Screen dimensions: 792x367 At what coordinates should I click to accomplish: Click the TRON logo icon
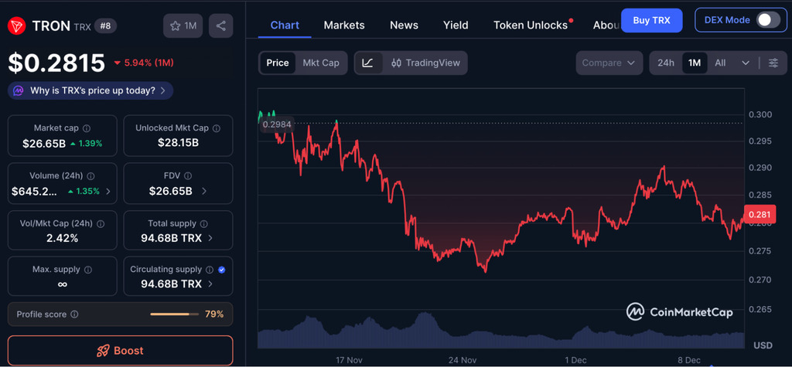(16, 26)
